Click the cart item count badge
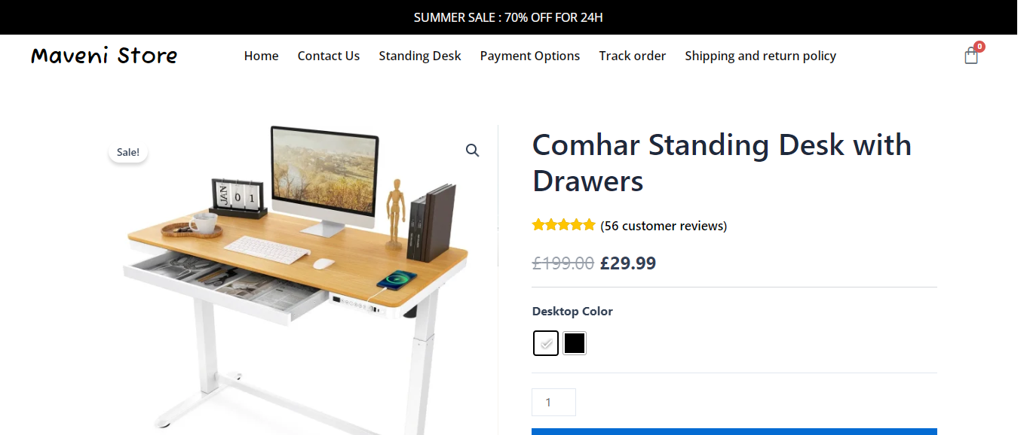1030x435 pixels. point(979,47)
